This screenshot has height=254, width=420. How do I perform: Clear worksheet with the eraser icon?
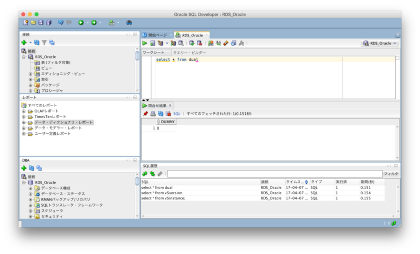pyautogui.click(x=226, y=43)
